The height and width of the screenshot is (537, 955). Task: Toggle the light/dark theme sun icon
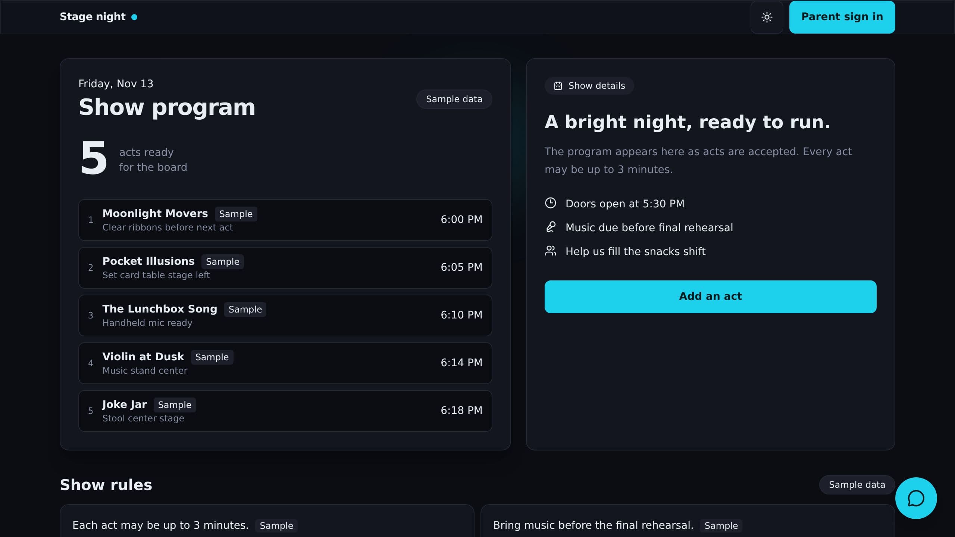767,17
